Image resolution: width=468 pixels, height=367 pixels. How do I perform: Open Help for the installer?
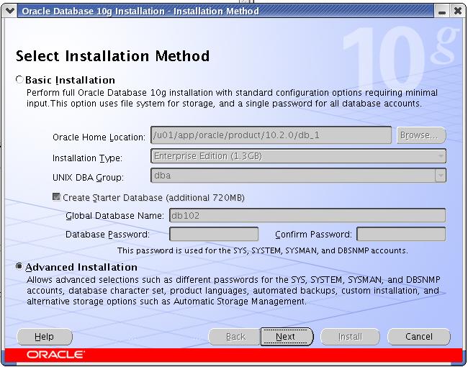coord(44,337)
